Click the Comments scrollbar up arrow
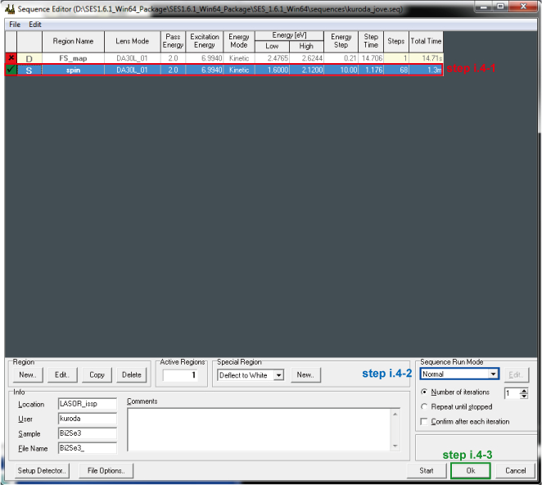This screenshot has width=542, height=485. coord(395,414)
